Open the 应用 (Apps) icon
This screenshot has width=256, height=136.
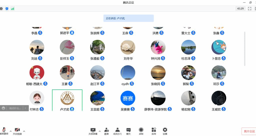[x=154, y=131]
